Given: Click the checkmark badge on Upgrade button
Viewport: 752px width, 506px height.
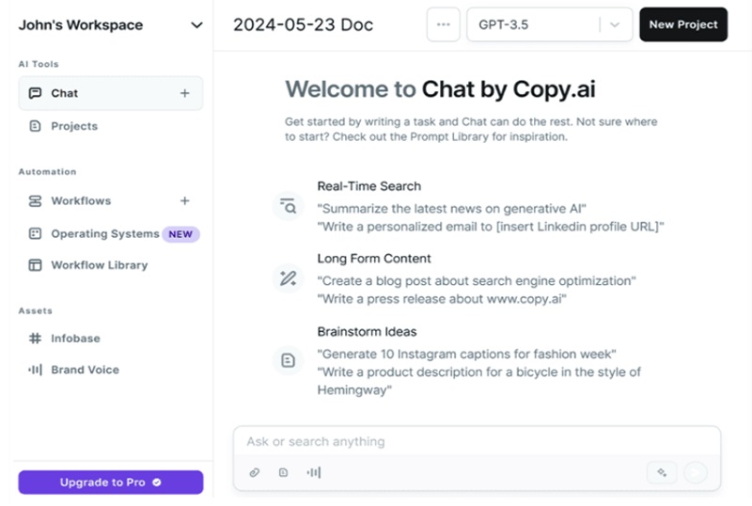Looking at the screenshot, I should (x=157, y=482).
